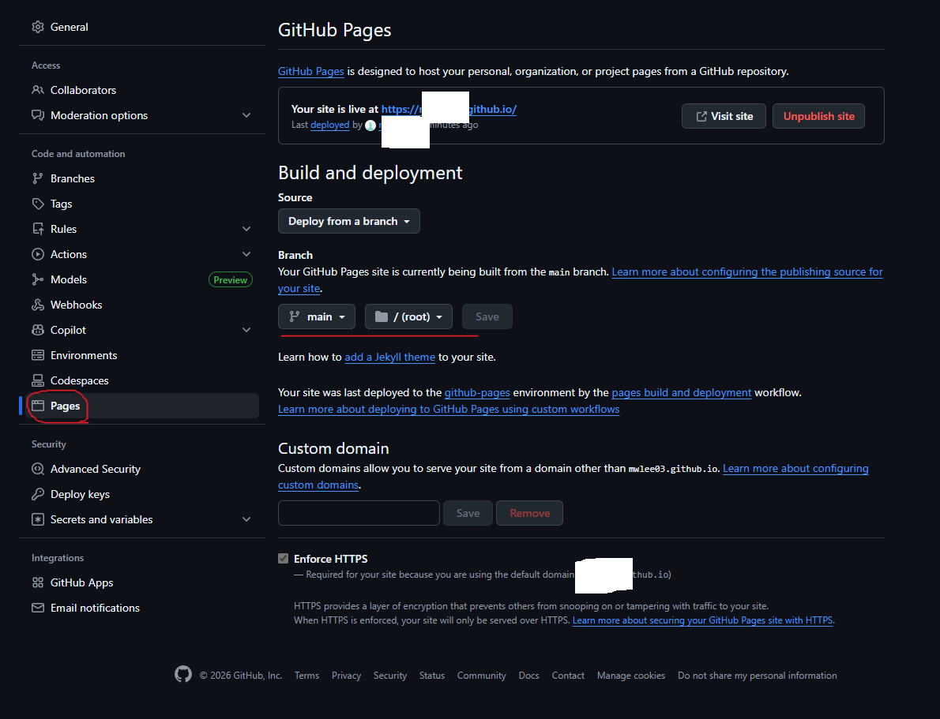Open the / (root) folder dropdown

pyautogui.click(x=409, y=316)
